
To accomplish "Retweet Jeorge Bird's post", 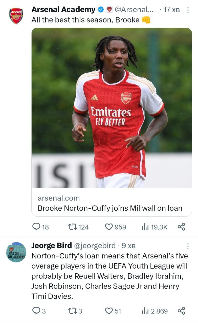I will pos(73,311).
